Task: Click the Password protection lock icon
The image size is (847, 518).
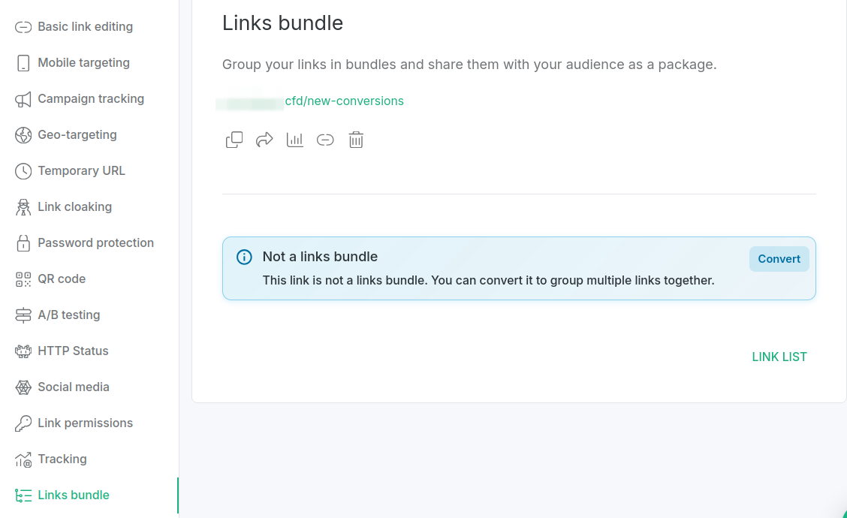Action: (x=23, y=243)
